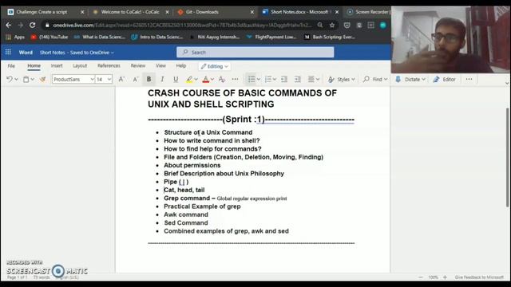Click the Word Search box
511x287 pixels.
click(255, 52)
